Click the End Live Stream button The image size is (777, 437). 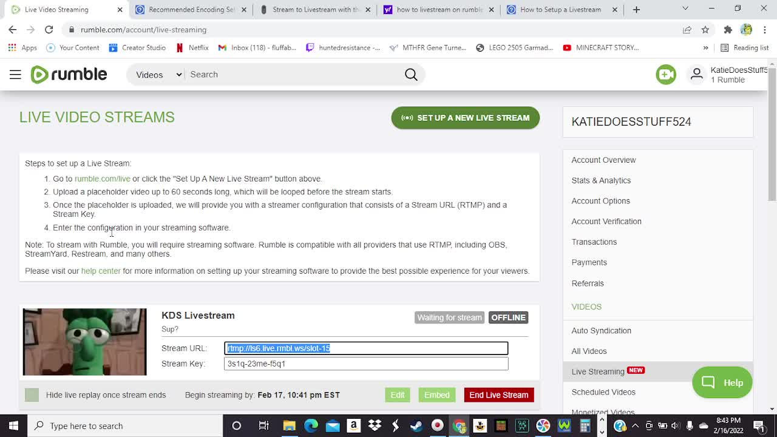[499, 395]
